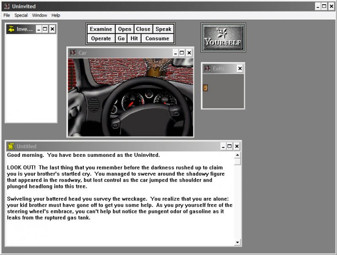This screenshot has height=255, width=337.
Task: Minimize the main Uninvited window
Action: coord(318,6)
